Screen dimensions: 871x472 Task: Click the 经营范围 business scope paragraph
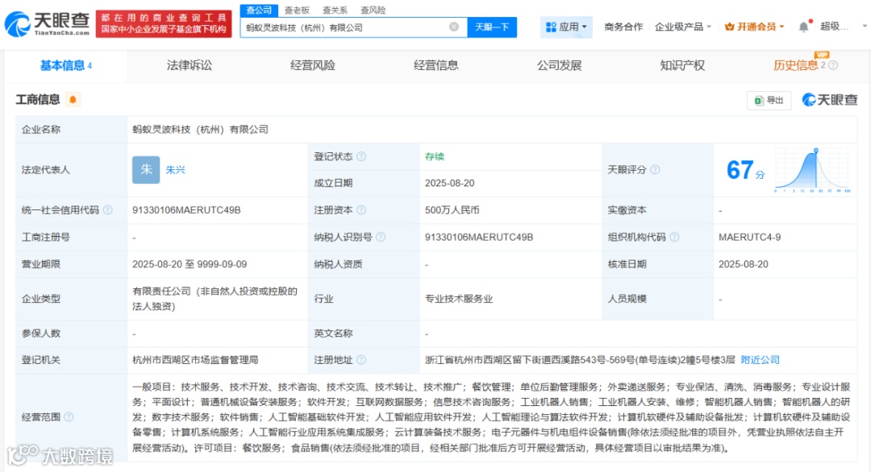(492, 417)
